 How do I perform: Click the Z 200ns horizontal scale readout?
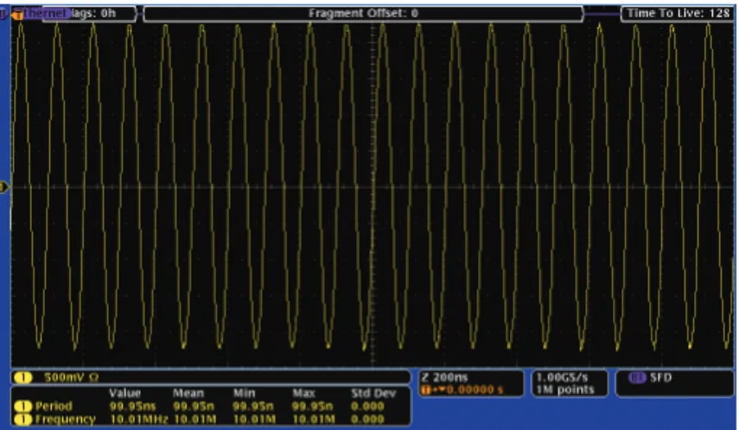tap(445, 377)
